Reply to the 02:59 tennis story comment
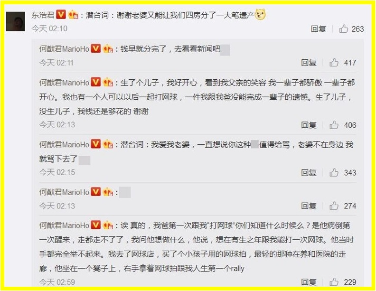The height and width of the screenshot is (291, 376). click(309, 282)
